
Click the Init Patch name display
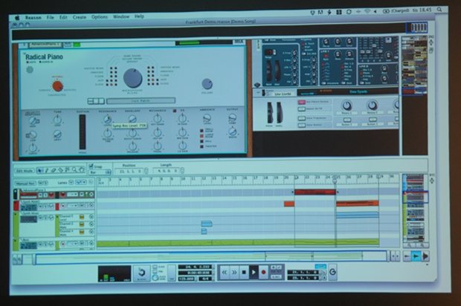click(x=141, y=101)
